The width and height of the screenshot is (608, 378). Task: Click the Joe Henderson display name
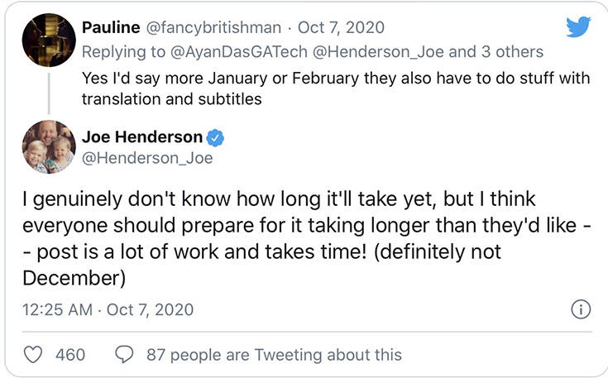(x=141, y=136)
